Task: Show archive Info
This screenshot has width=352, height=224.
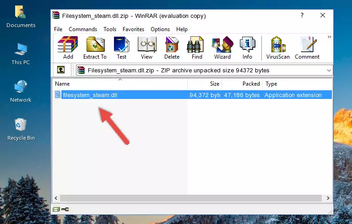Action: point(247,48)
